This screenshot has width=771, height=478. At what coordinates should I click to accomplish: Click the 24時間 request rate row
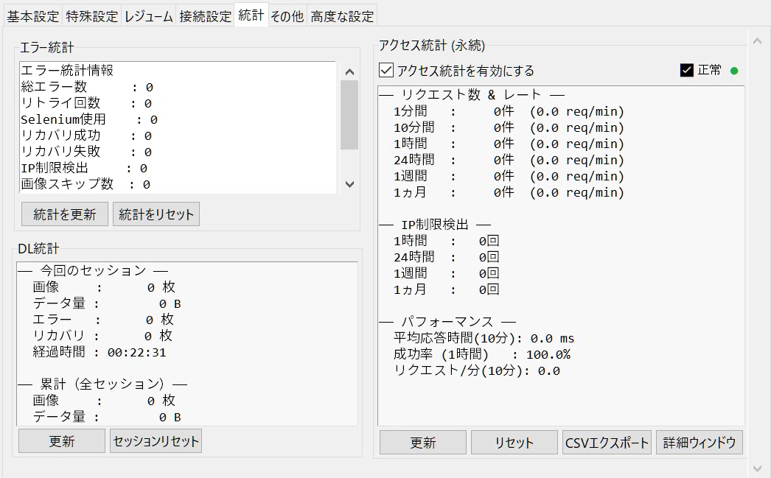(509, 160)
